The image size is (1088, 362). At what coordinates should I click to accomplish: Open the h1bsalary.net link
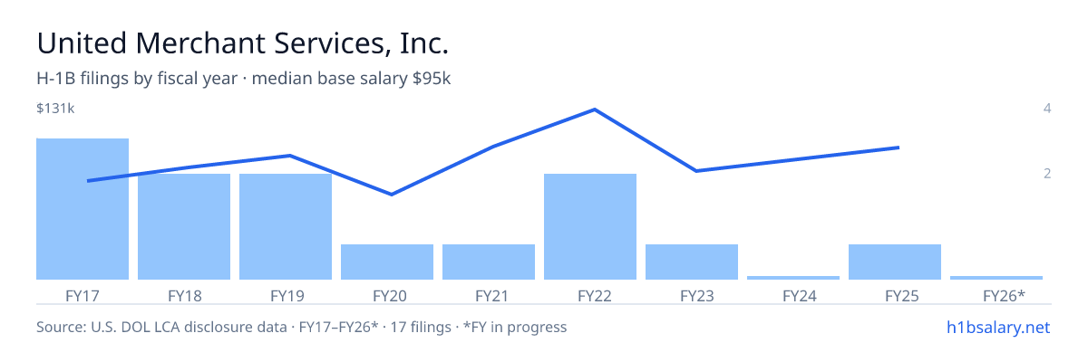(998, 327)
